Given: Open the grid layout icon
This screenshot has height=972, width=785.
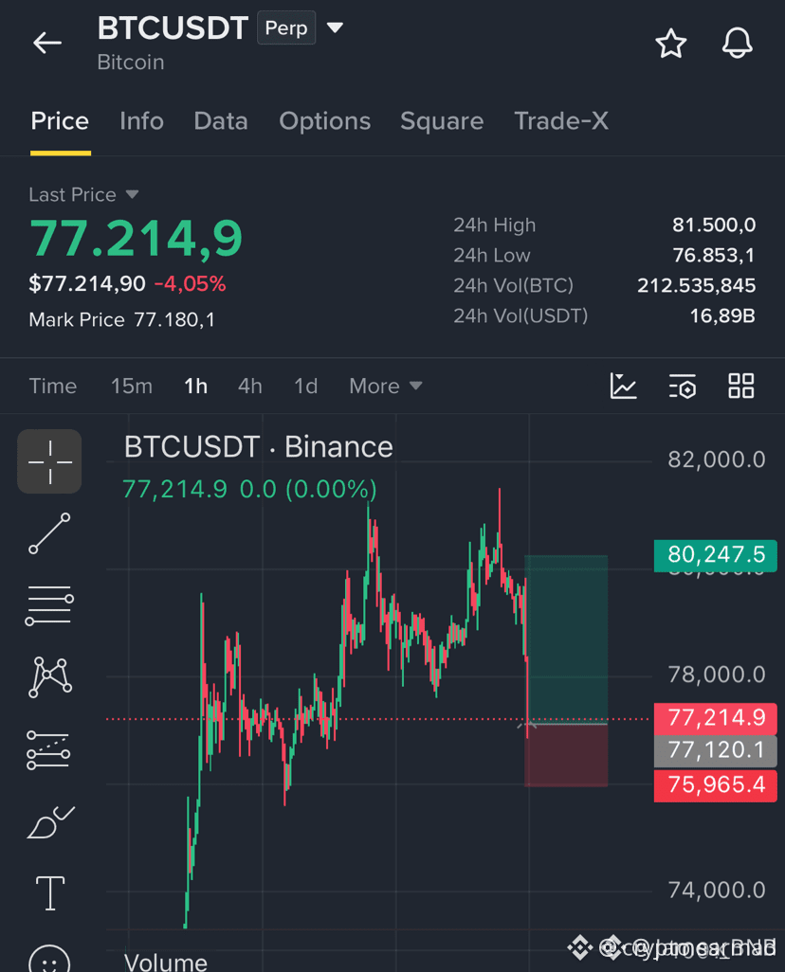Looking at the screenshot, I should pos(741,386).
